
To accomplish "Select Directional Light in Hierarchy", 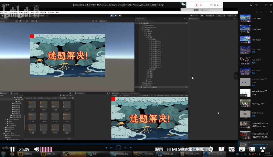I will (150, 27).
